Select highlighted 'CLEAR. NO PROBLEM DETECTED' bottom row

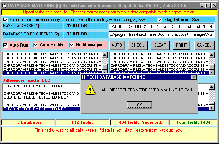pos(42,109)
